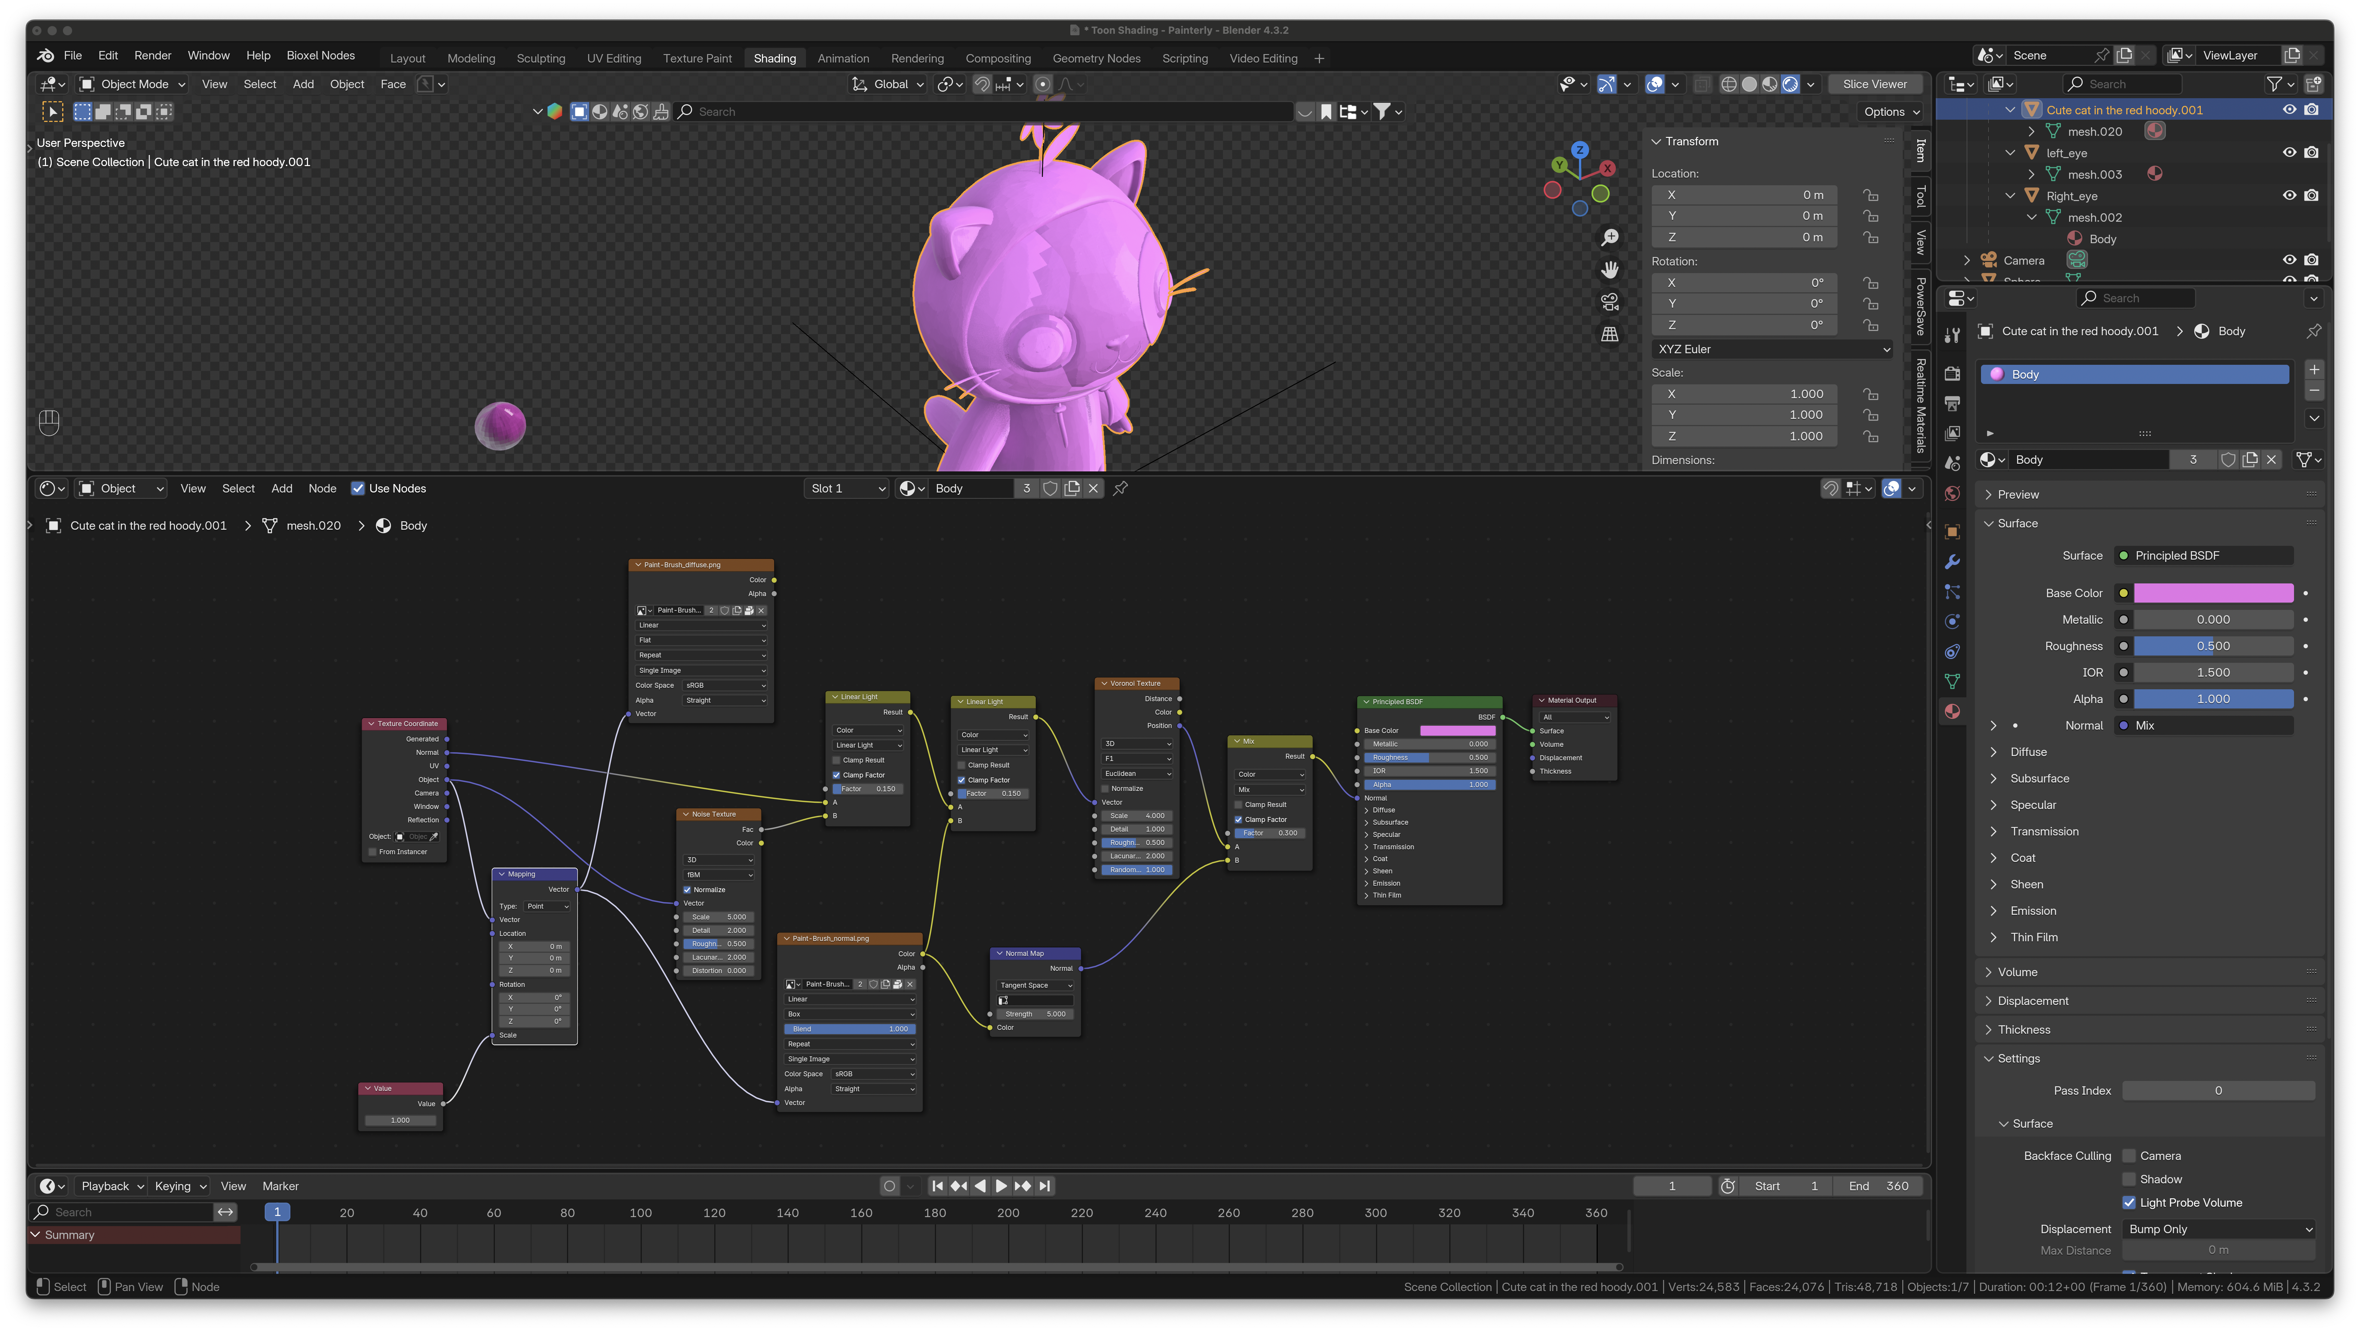2360x1331 pixels.
Task: Open the Particles properties tab
Action: click(x=1952, y=592)
